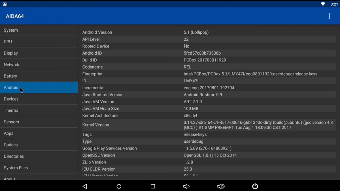Tap the power icon in navigation bar
Viewport: 340px width, 191px height.
coord(255,186)
